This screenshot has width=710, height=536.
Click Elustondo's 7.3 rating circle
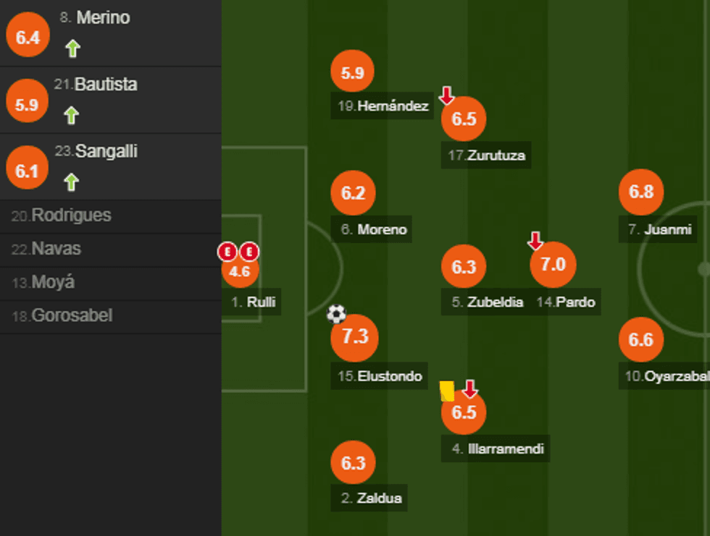click(x=354, y=337)
